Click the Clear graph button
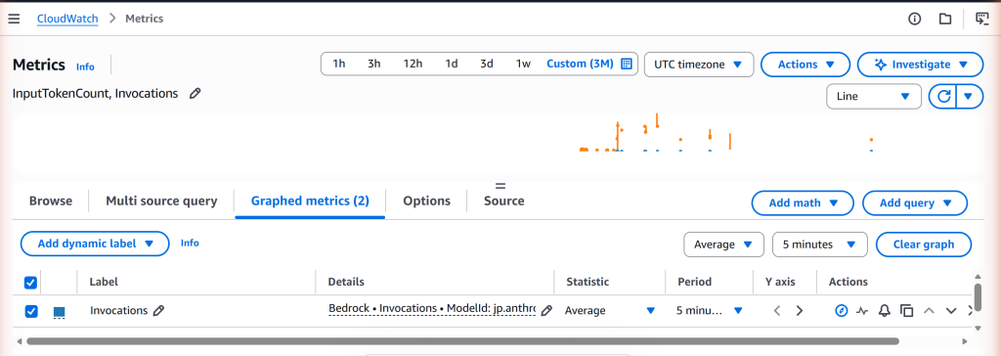The height and width of the screenshot is (356, 1001). pyautogui.click(x=924, y=245)
